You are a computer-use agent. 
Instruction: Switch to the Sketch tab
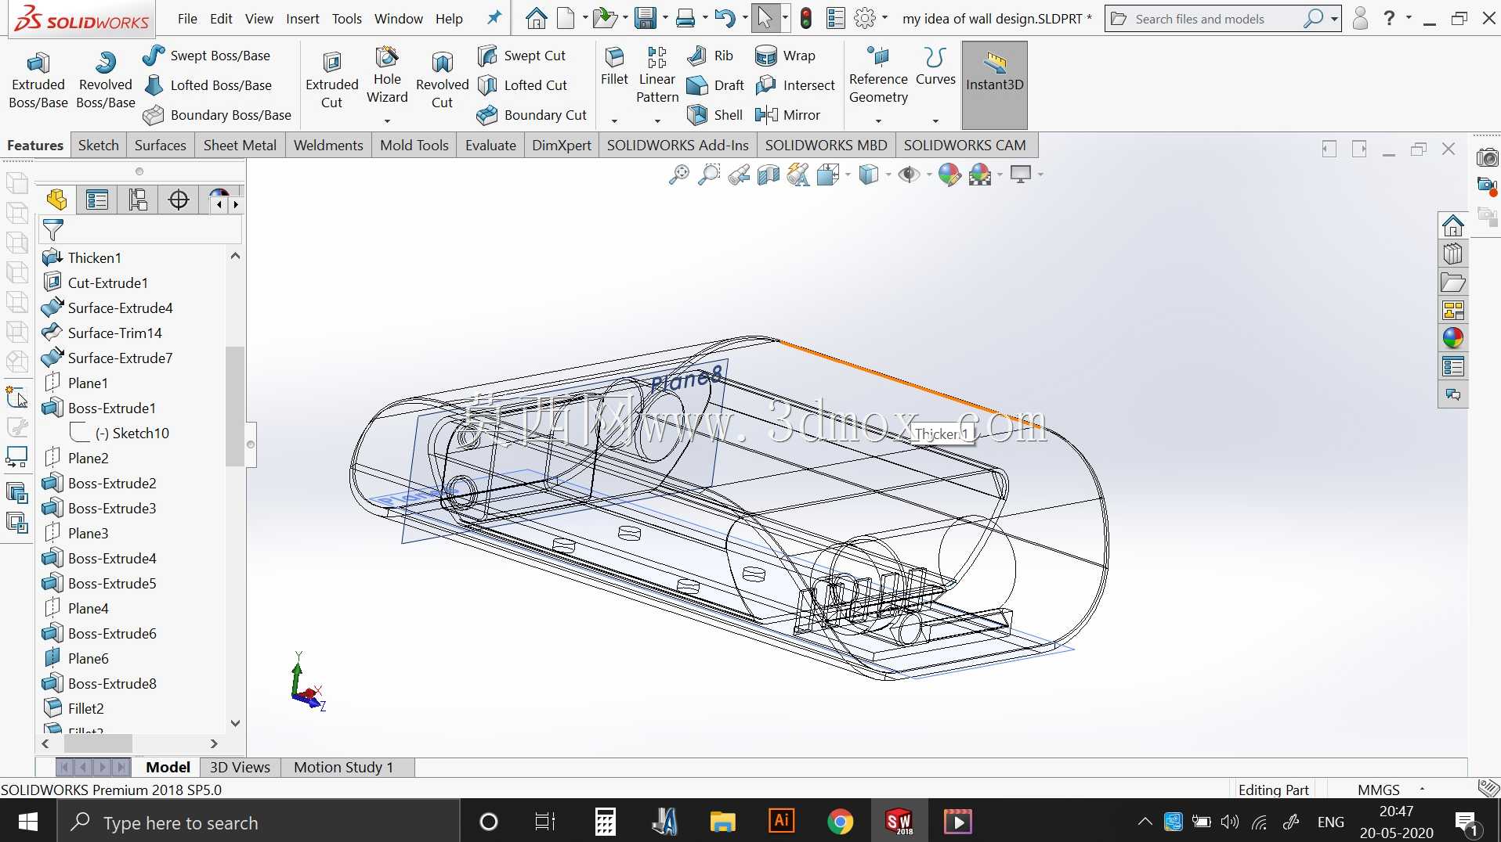click(98, 146)
